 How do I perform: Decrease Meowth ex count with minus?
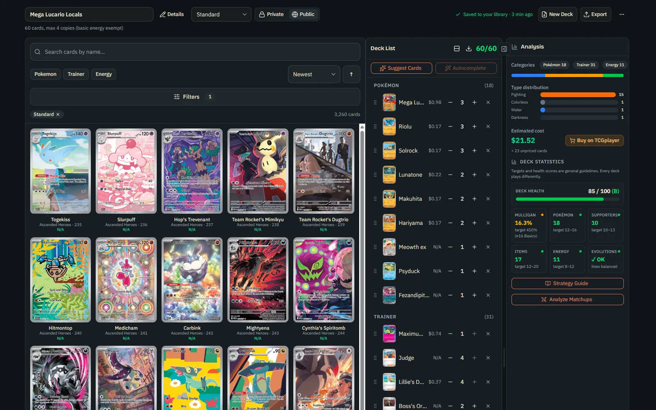(450, 247)
